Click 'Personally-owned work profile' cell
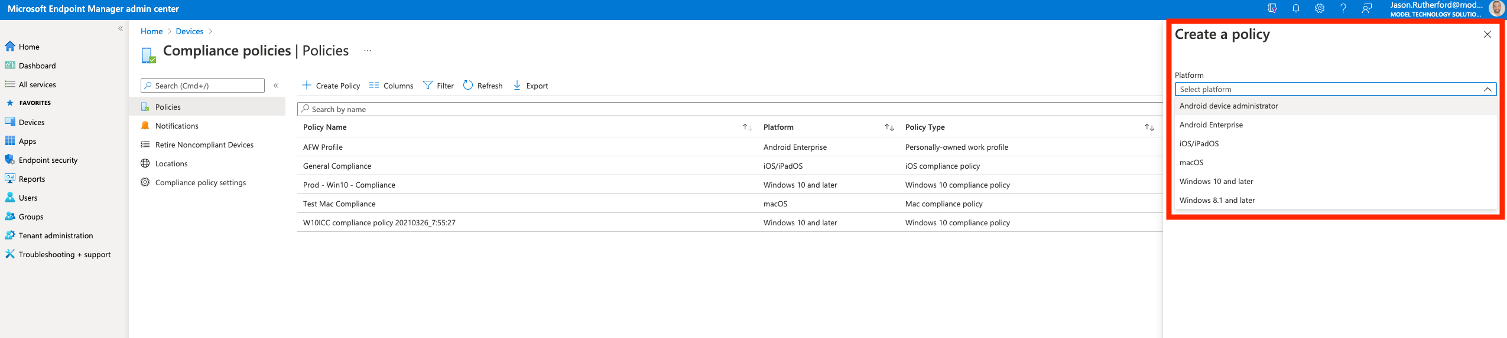 [x=957, y=147]
